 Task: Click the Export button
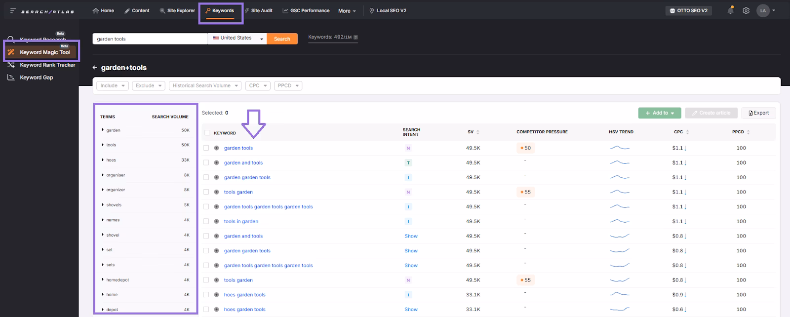click(758, 113)
